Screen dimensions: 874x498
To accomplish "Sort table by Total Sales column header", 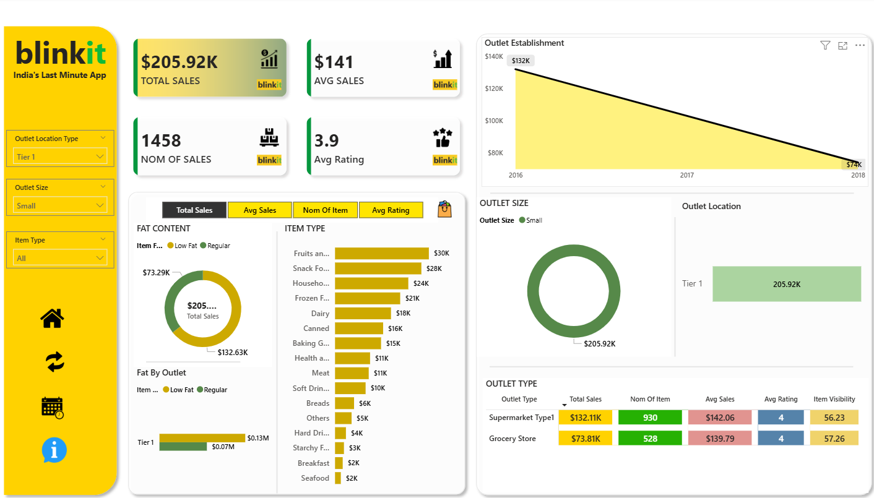I will 585,399.
